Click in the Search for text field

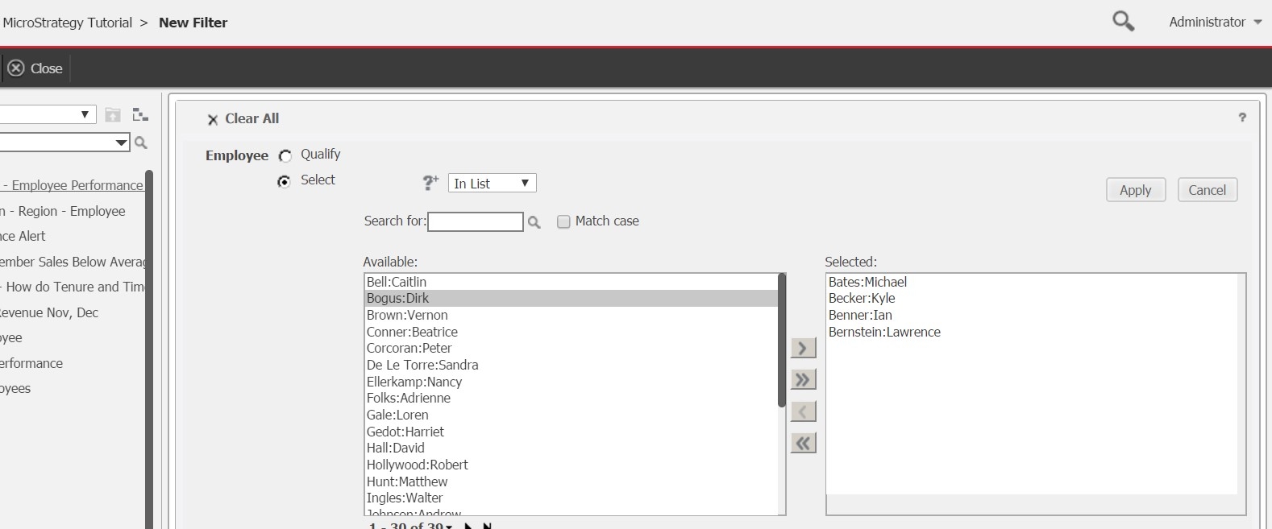[x=475, y=221]
